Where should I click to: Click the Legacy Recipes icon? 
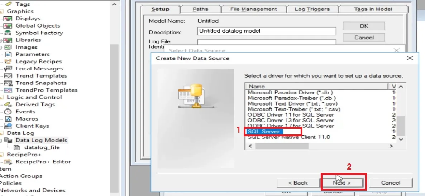pos(9,62)
